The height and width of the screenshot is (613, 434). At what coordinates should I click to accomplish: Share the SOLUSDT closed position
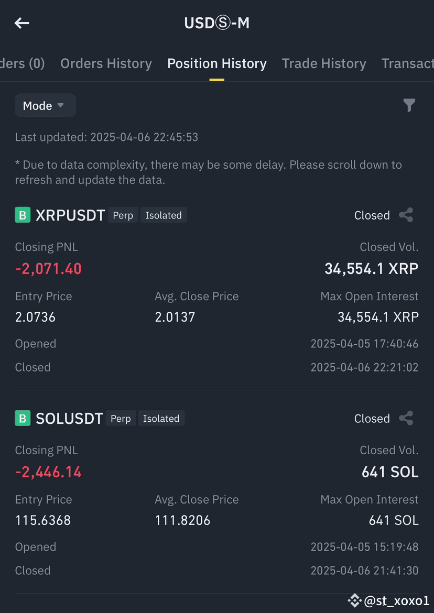pos(406,418)
